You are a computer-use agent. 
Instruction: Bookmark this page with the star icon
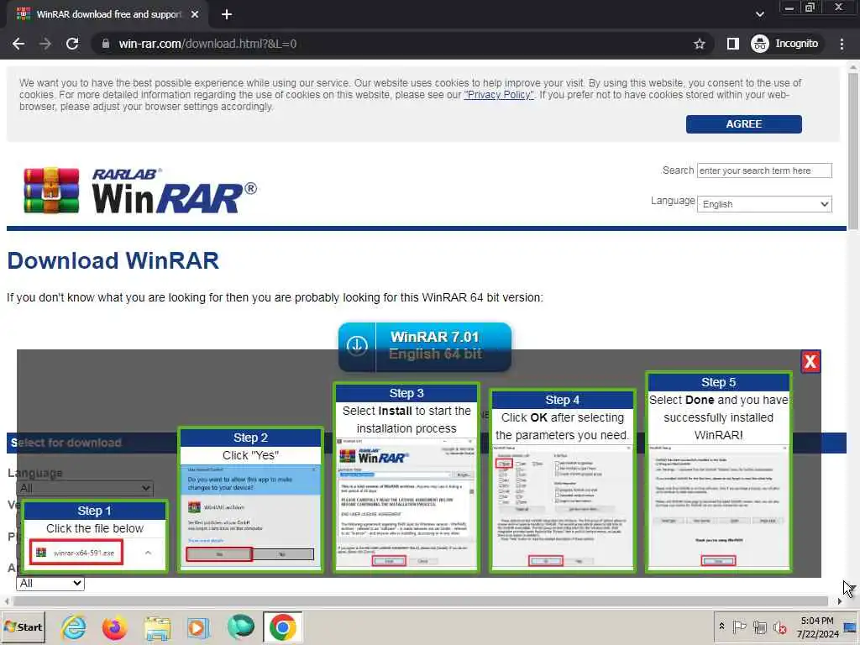(700, 44)
